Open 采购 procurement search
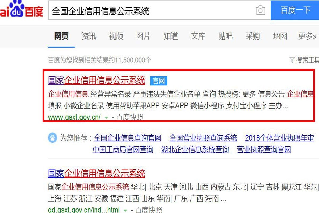Screen dimensions: 319x213 tap(253, 36)
